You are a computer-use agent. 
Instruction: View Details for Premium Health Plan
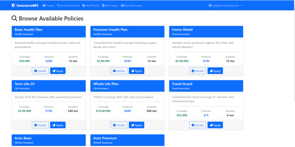(119, 71)
